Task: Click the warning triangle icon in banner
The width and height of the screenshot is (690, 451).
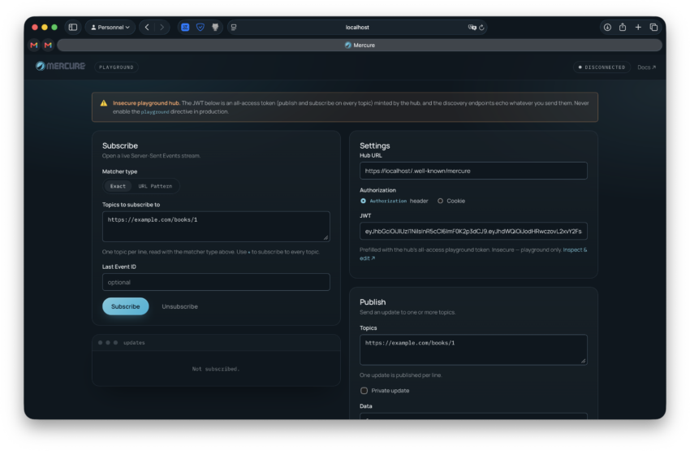Action: 103,103
